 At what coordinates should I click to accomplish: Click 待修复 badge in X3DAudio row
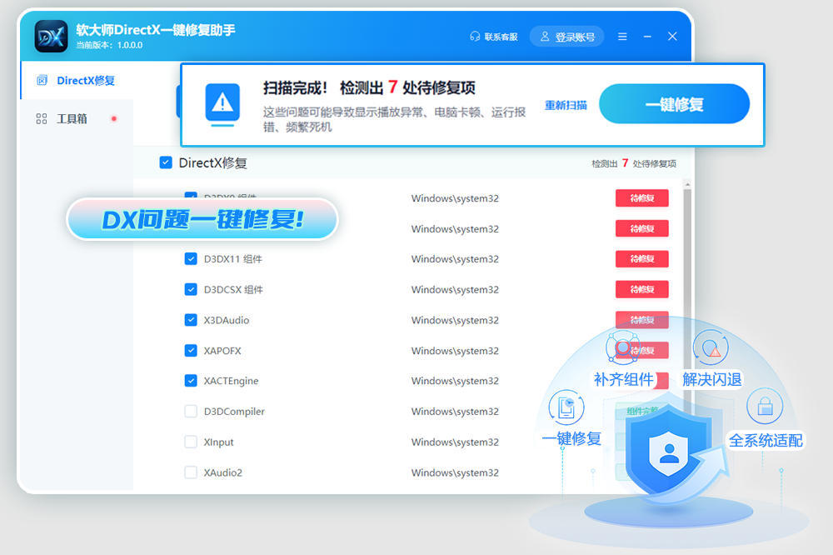pyautogui.click(x=641, y=320)
